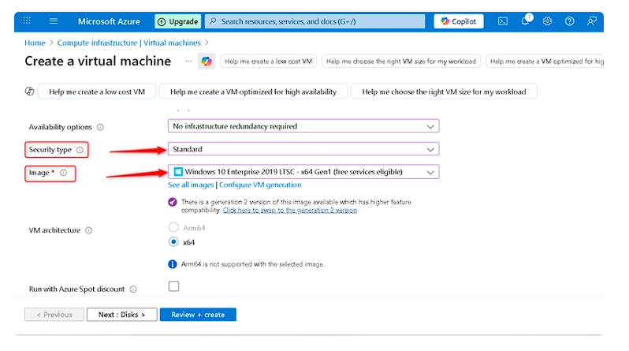Select the x64 radio button
This screenshot has width=629, height=351.
(x=173, y=242)
